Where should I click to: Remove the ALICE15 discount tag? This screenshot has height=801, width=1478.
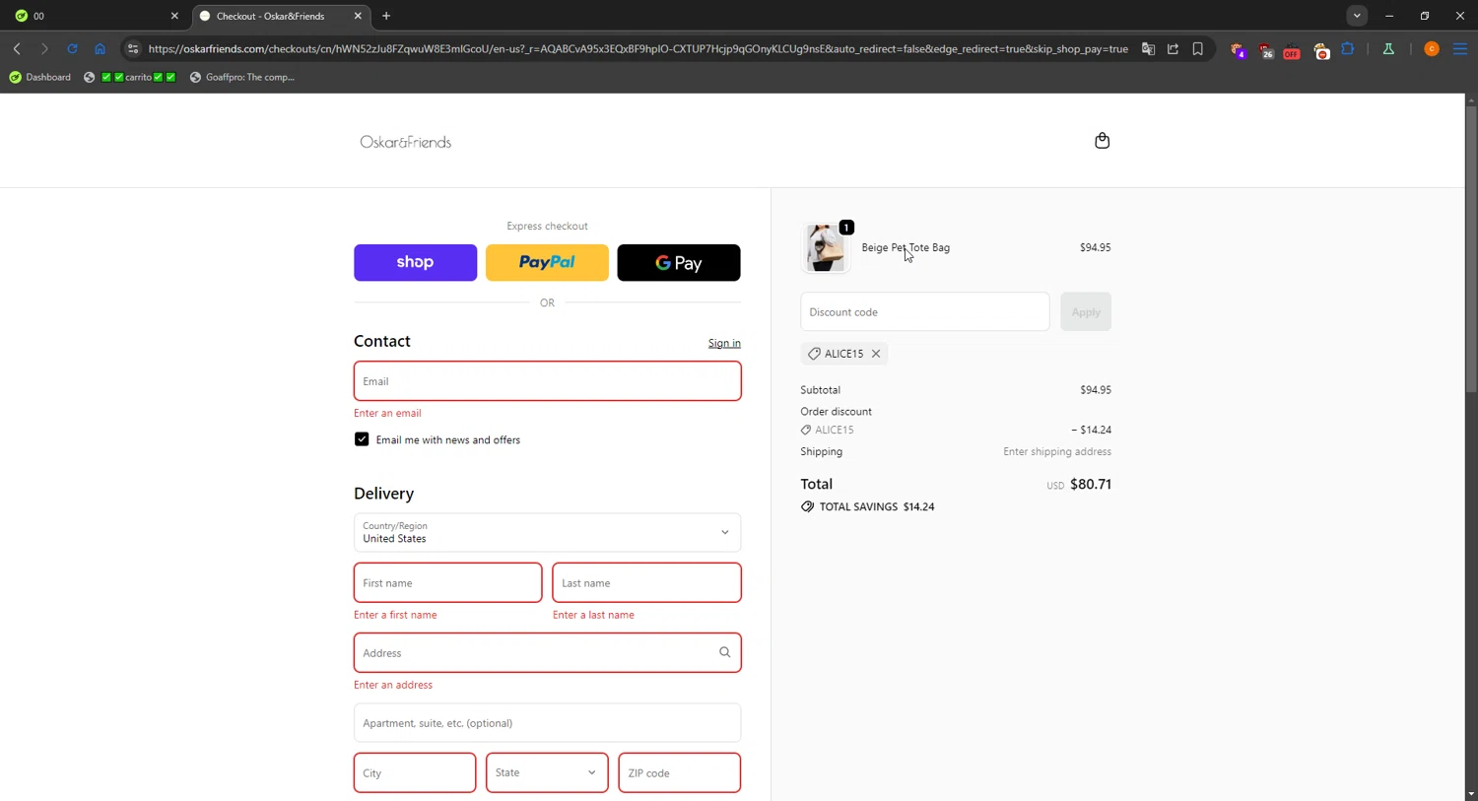(x=875, y=354)
